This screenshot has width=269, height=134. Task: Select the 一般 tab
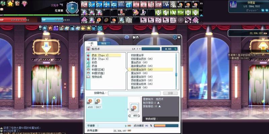pyautogui.click(x=91, y=43)
